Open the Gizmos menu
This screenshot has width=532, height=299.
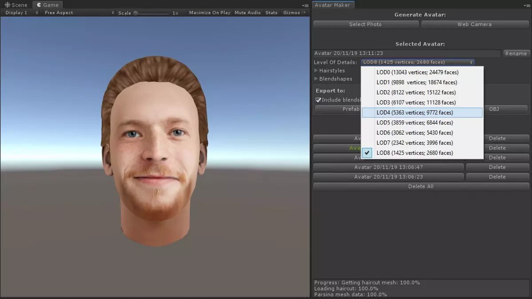coord(292,12)
